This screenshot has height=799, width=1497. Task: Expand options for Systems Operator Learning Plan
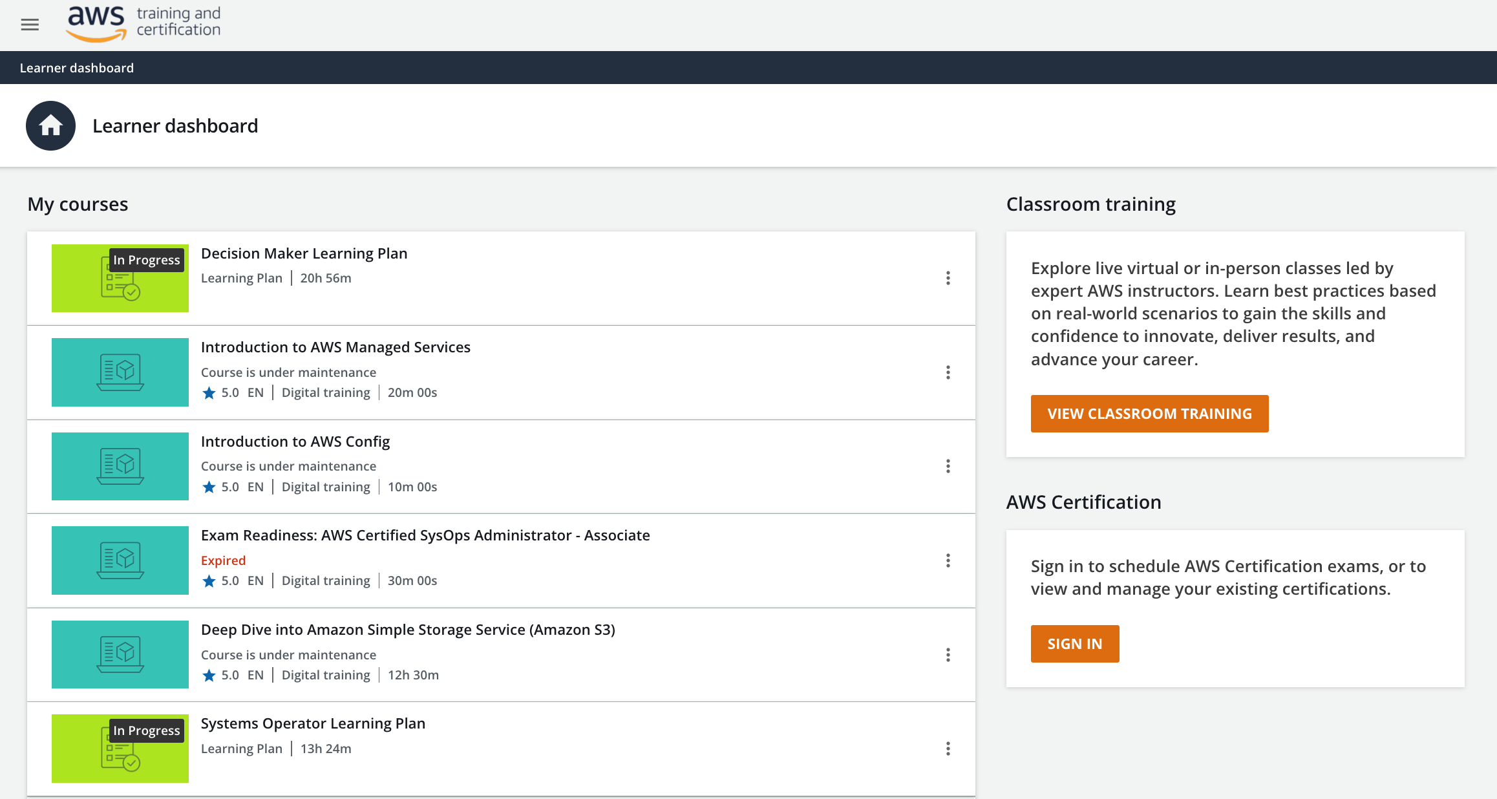(x=948, y=749)
